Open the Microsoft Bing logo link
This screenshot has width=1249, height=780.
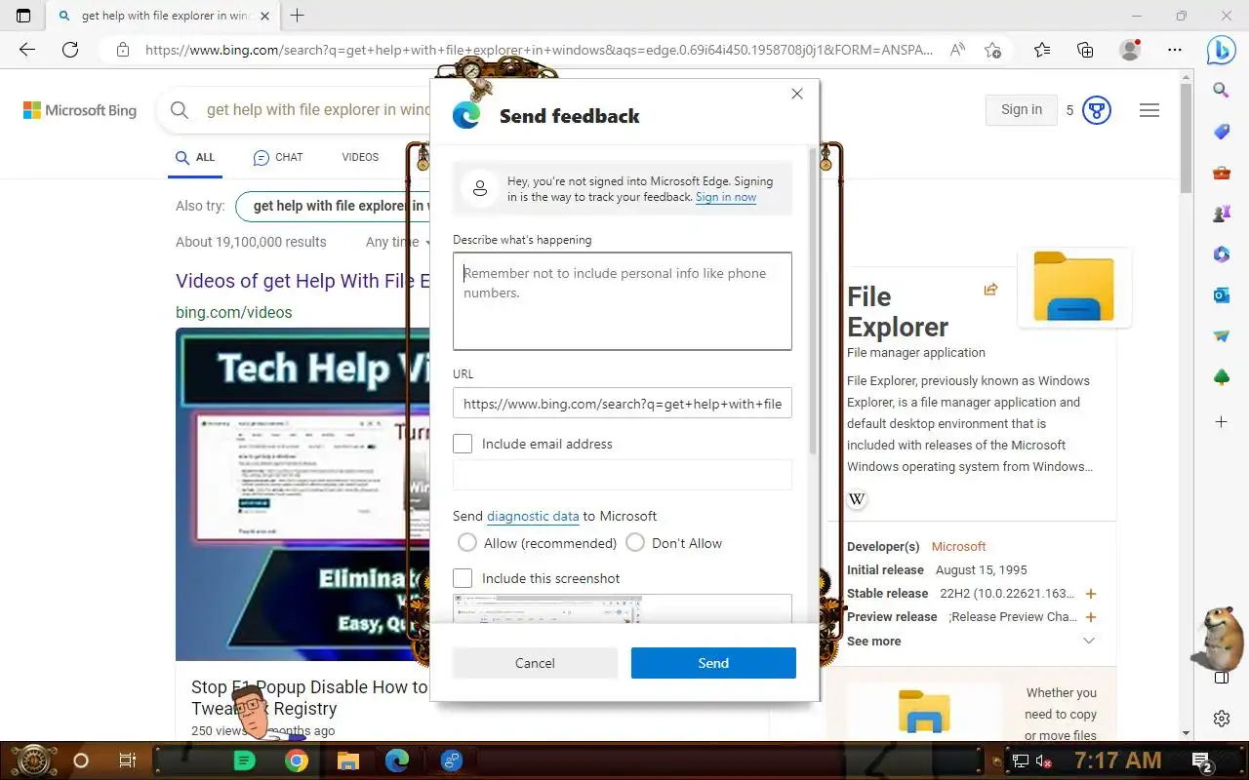pyautogui.click(x=80, y=110)
